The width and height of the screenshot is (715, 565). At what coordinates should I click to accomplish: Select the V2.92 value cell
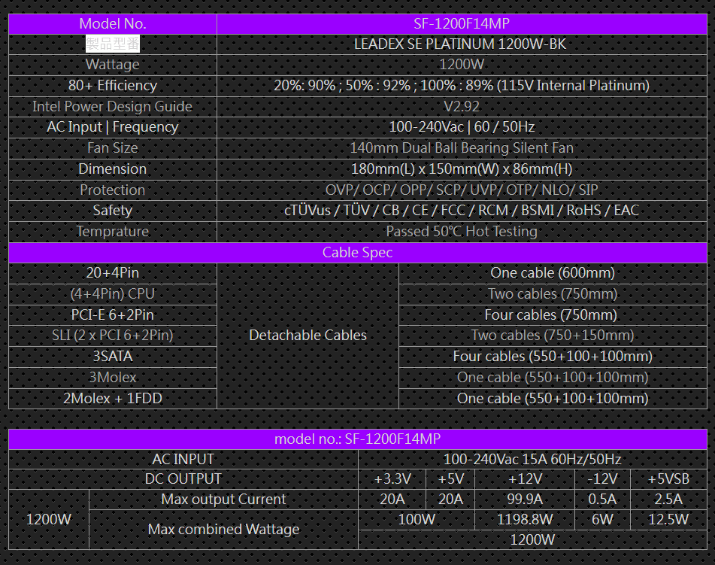click(x=461, y=106)
